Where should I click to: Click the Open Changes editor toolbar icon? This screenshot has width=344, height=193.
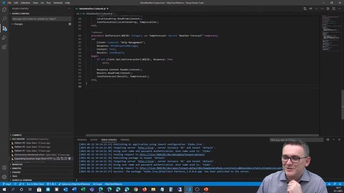[305, 9]
